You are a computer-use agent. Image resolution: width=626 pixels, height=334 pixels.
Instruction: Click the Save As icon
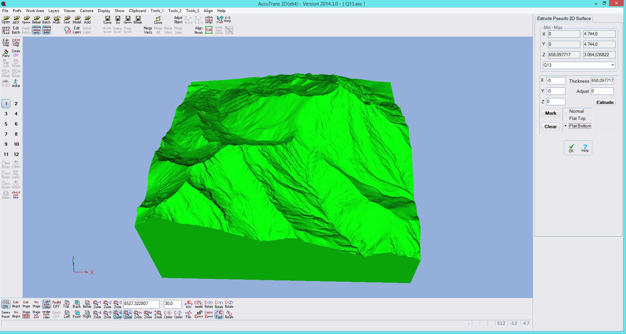click(x=118, y=20)
